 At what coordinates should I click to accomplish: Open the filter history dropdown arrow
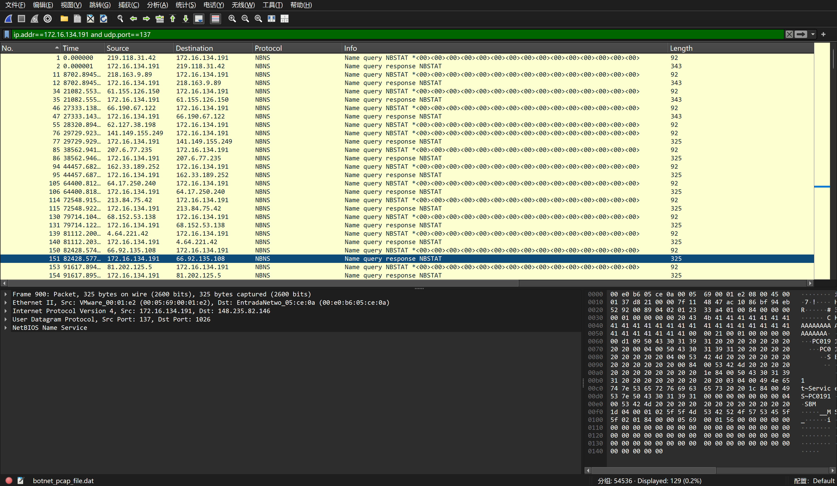pos(813,34)
